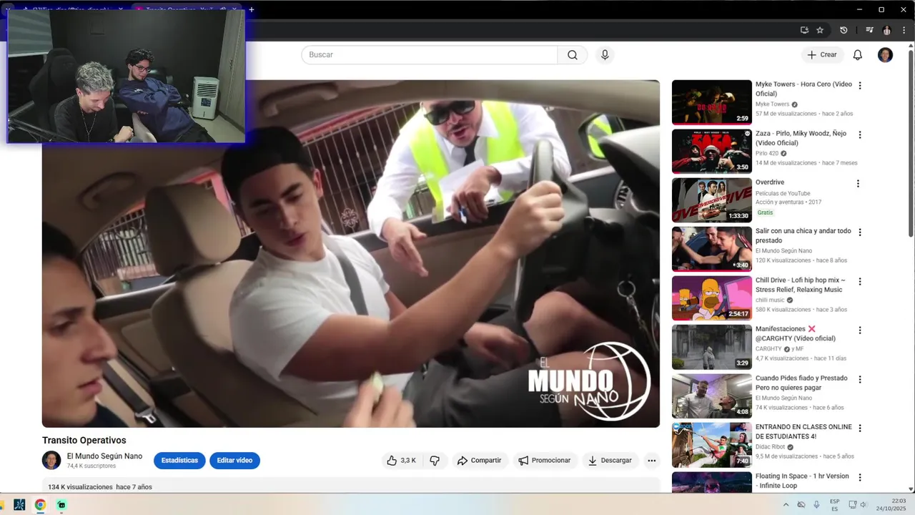Start voice search with microphone icon
The image size is (915, 515).
tap(605, 55)
